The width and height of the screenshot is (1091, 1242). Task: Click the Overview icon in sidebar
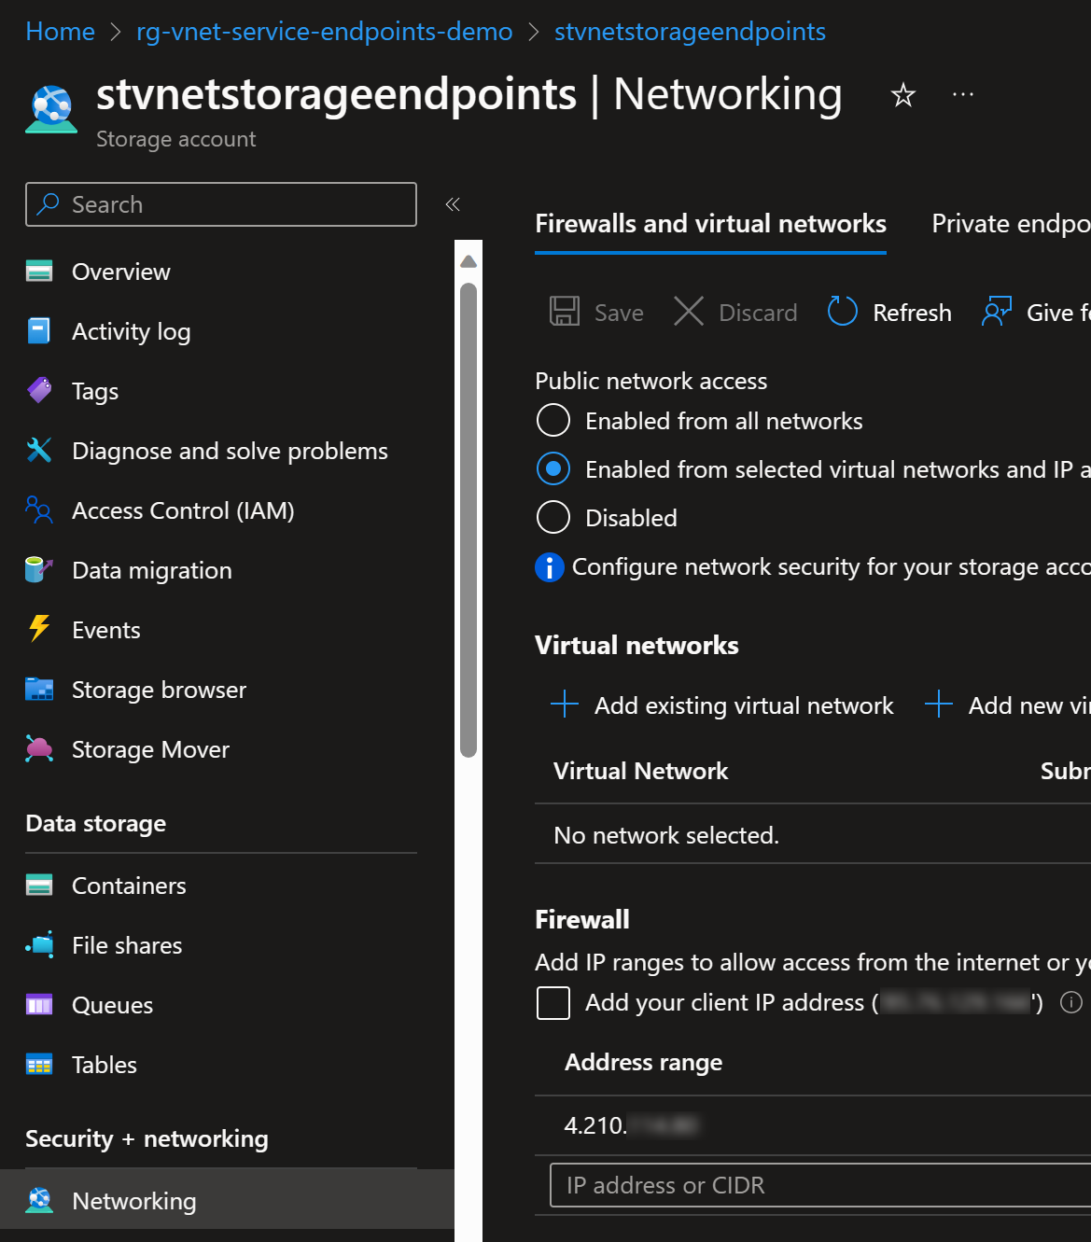tap(39, 272)
